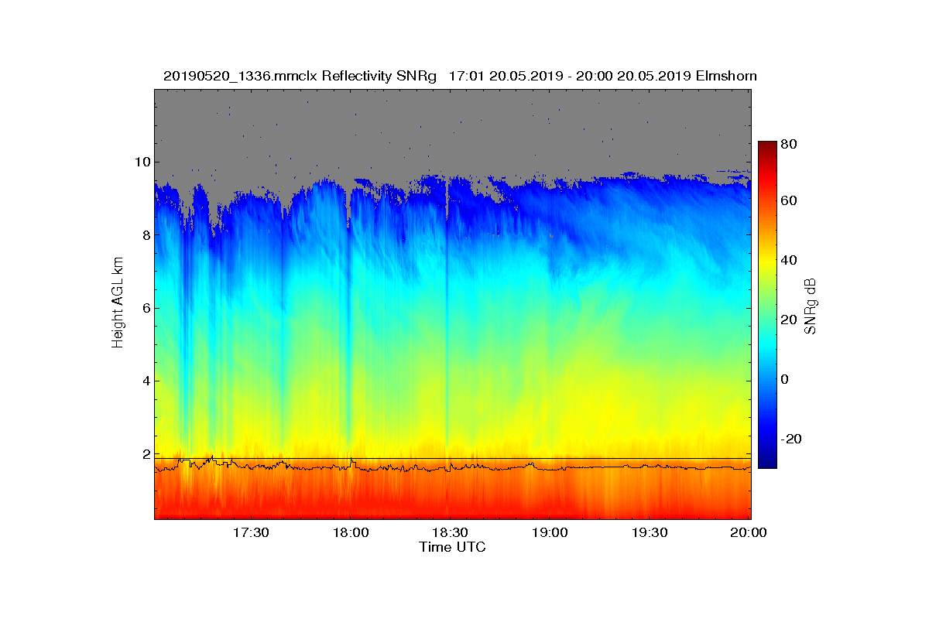Click the height tick label 8

[146, 234]
